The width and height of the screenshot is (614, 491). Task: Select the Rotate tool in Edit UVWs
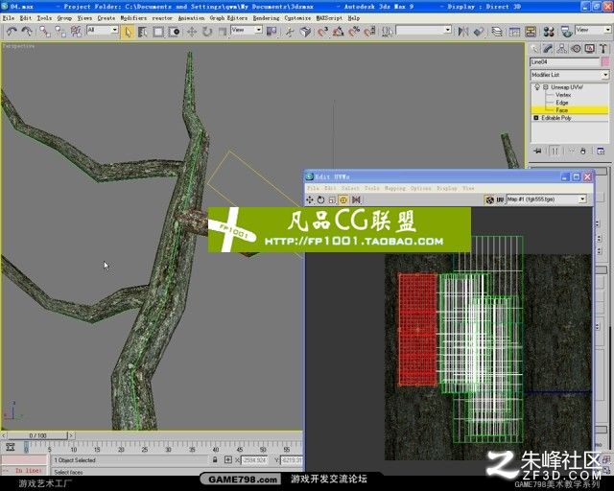pyautogui.click(x=321, y=199)
